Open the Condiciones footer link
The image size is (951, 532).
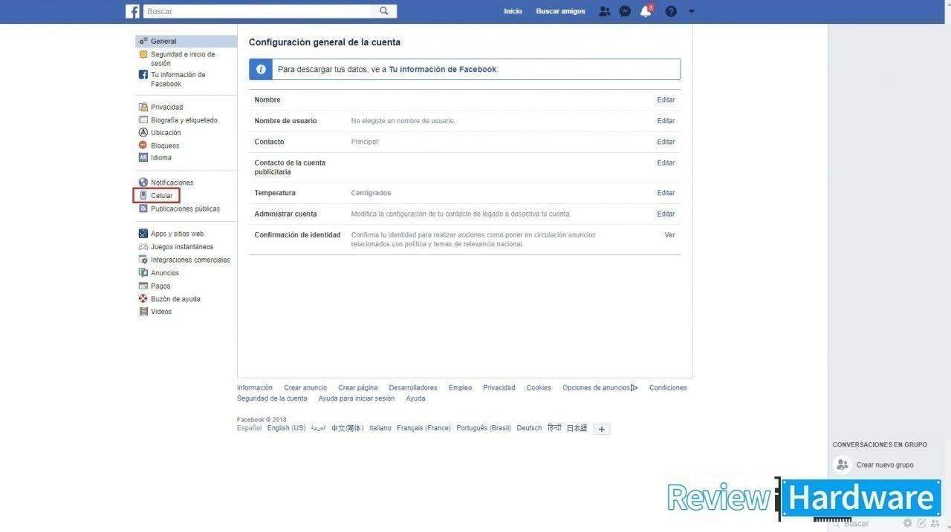pos(668,388)
